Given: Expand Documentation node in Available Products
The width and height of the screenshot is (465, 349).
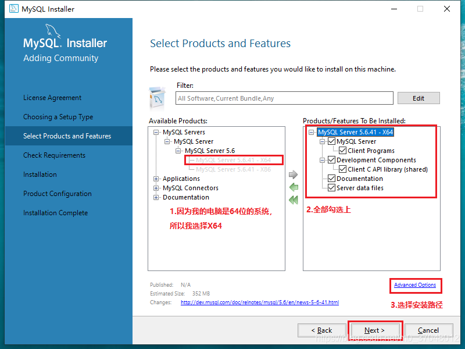Looking at the screenshot, I should [x=156, y=197].
